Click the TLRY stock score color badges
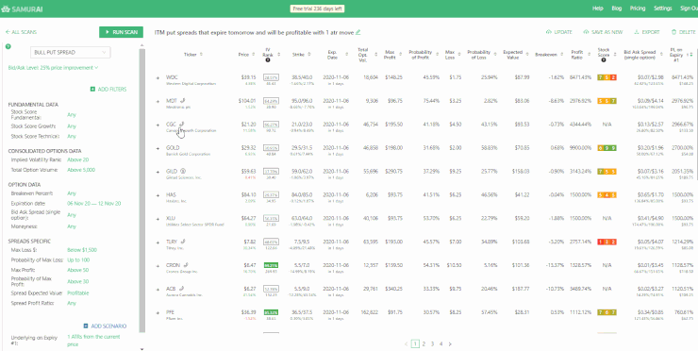 tap(607, 242)
